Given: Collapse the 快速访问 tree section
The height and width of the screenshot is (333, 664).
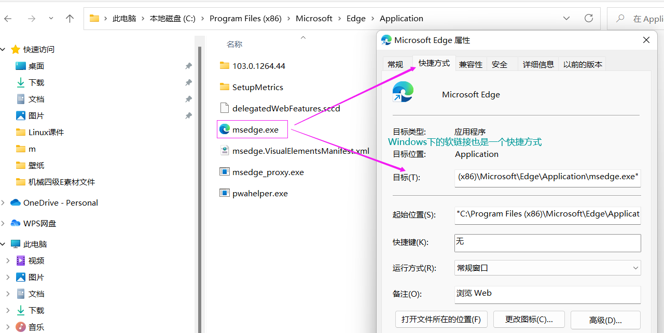Looking at the screenshot, I should click(x=3, y=50).
